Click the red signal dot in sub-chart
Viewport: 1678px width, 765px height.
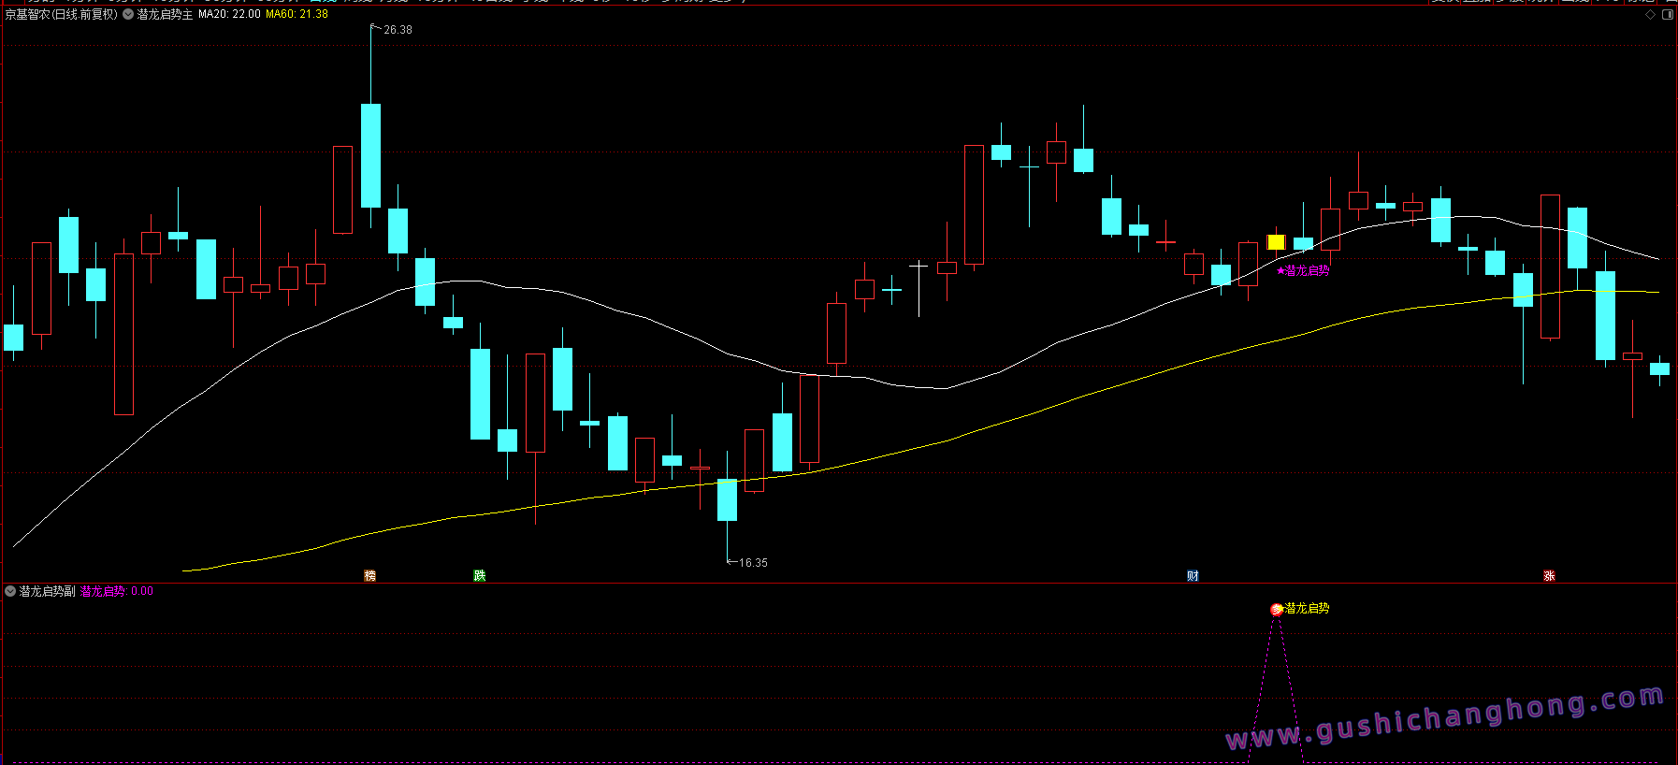(x=1277, y=610)
